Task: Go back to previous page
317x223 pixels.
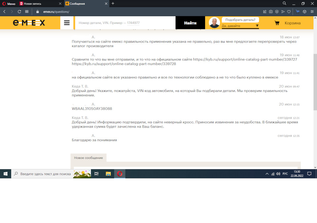Action: pos(4,12)
